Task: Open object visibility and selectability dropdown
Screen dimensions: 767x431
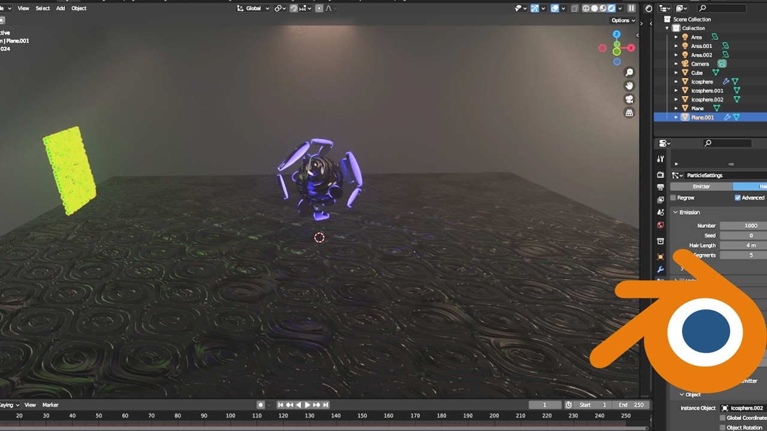Action: click(x=521, y=8)
